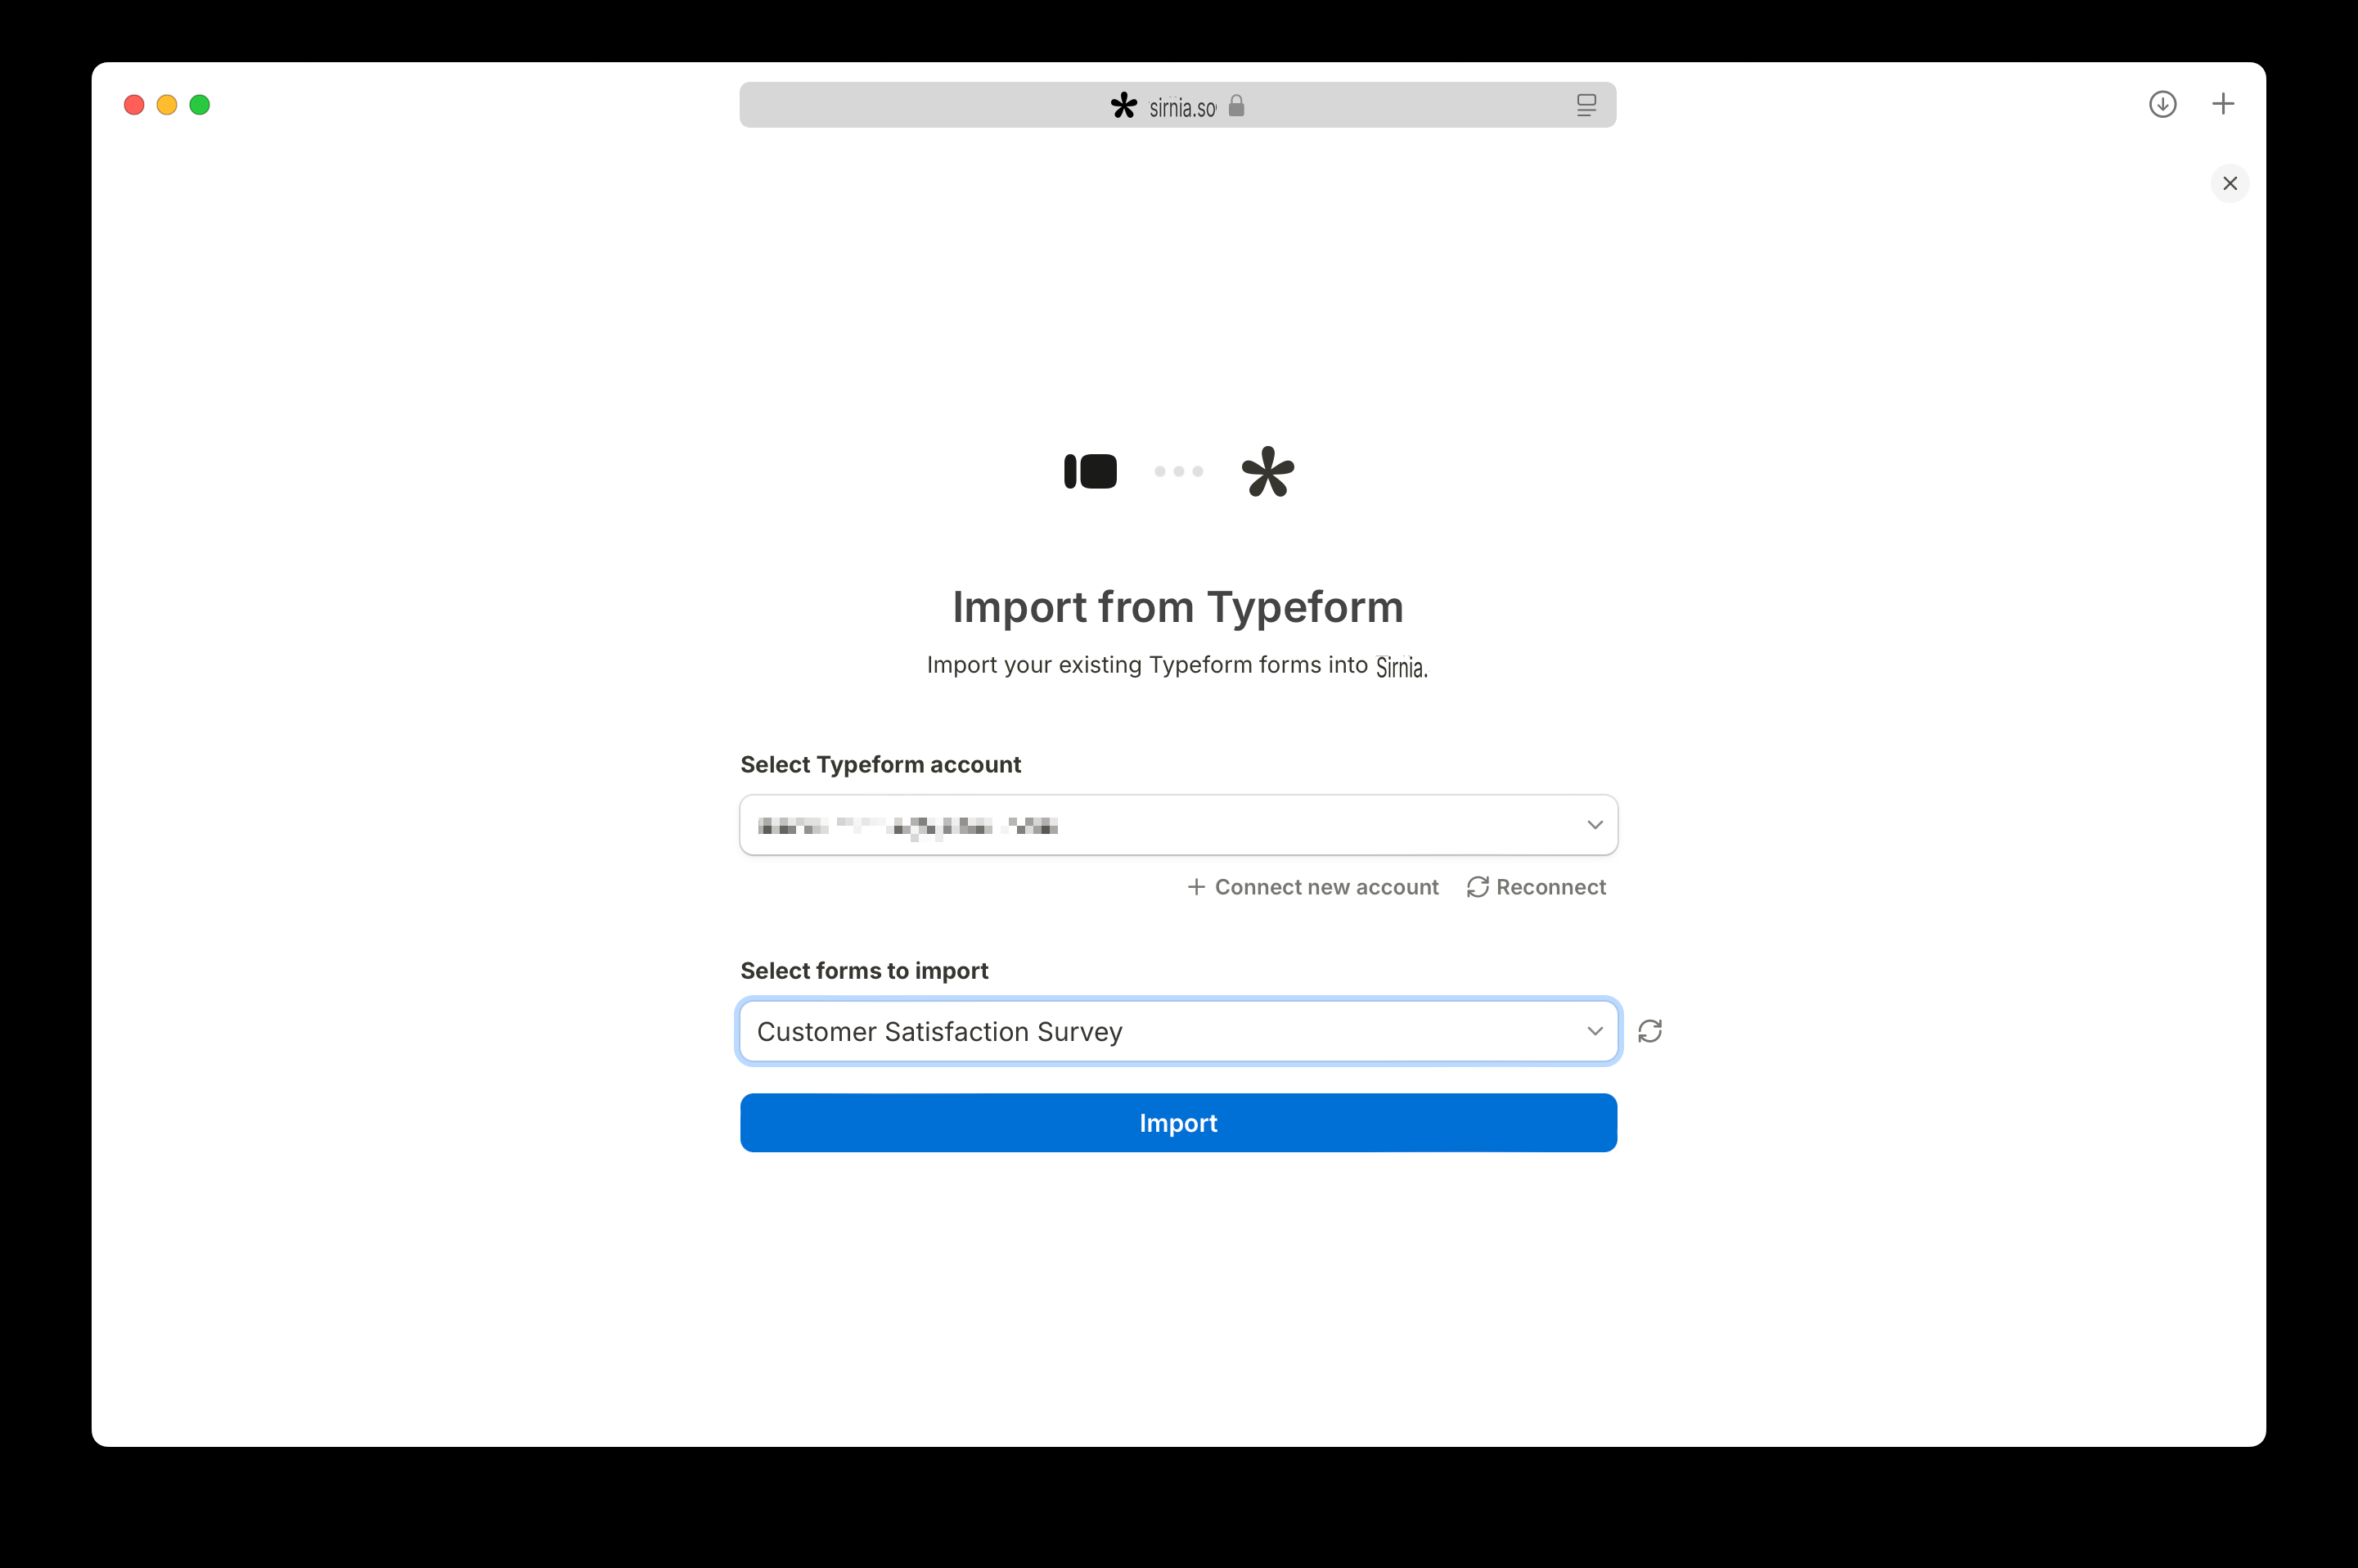Image resolution: width=2358 pixels, height=1568 pixels.
Task: Click the Customer Satisfaction Survey text
Action: pyautogui.click(x=939, y=1032)
